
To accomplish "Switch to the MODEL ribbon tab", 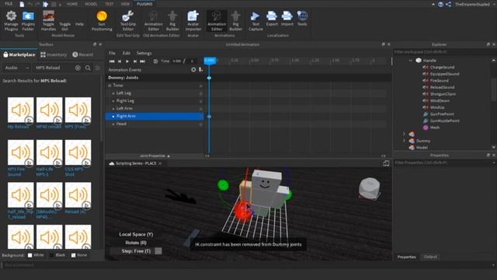I will pyautogui.click(x=91, y=4).
